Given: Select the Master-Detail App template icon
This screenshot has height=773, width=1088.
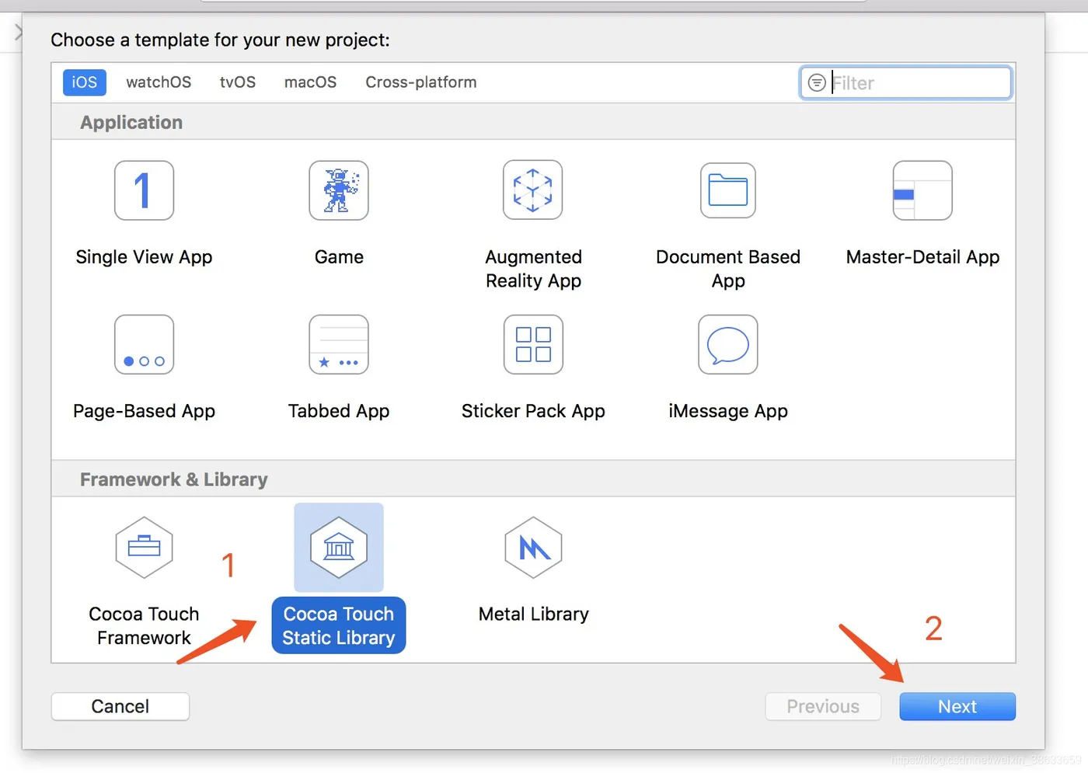Looking at the screenshot, I should [922, 190].
